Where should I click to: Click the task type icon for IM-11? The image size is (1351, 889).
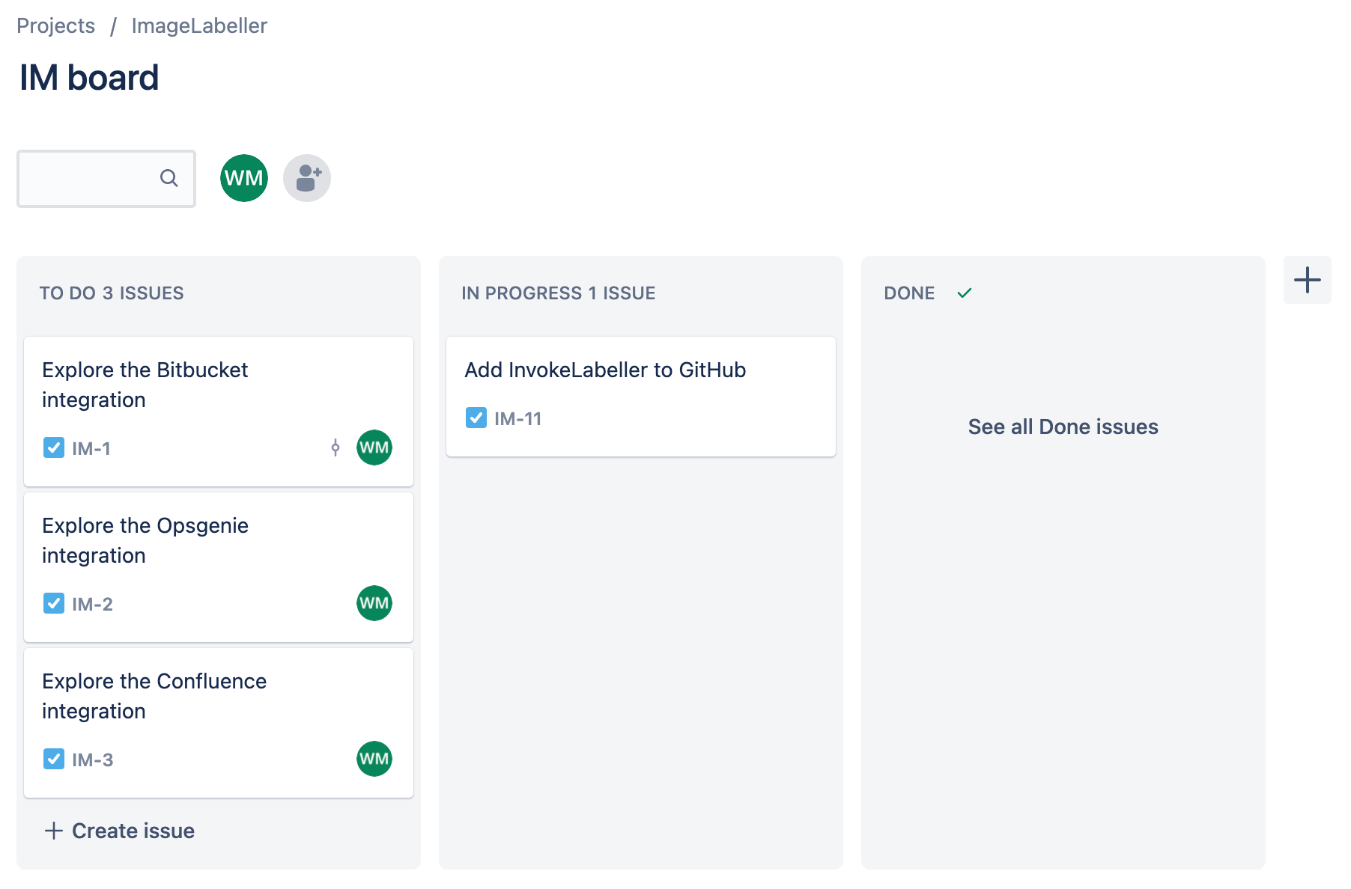pos(476,418)
